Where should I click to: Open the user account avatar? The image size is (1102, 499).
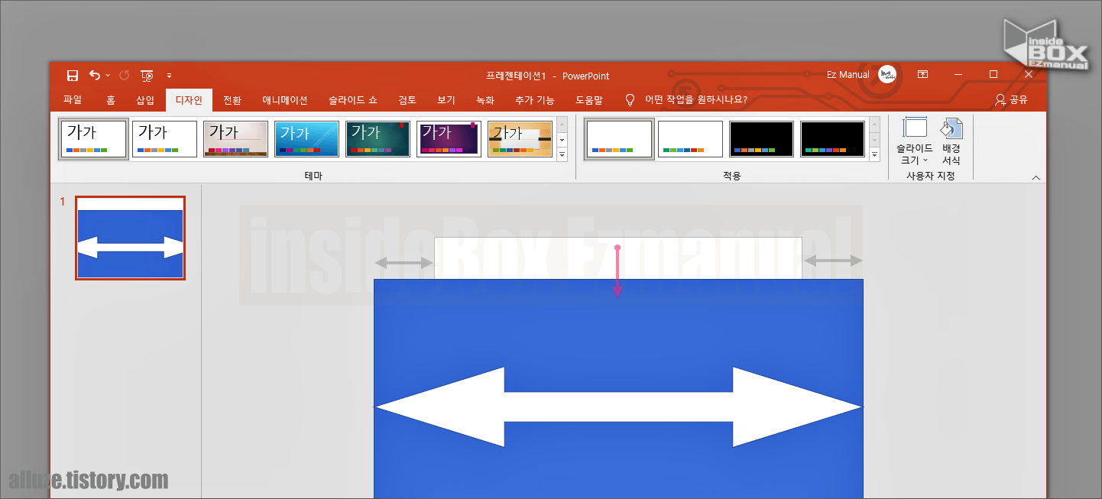point(887,74)
